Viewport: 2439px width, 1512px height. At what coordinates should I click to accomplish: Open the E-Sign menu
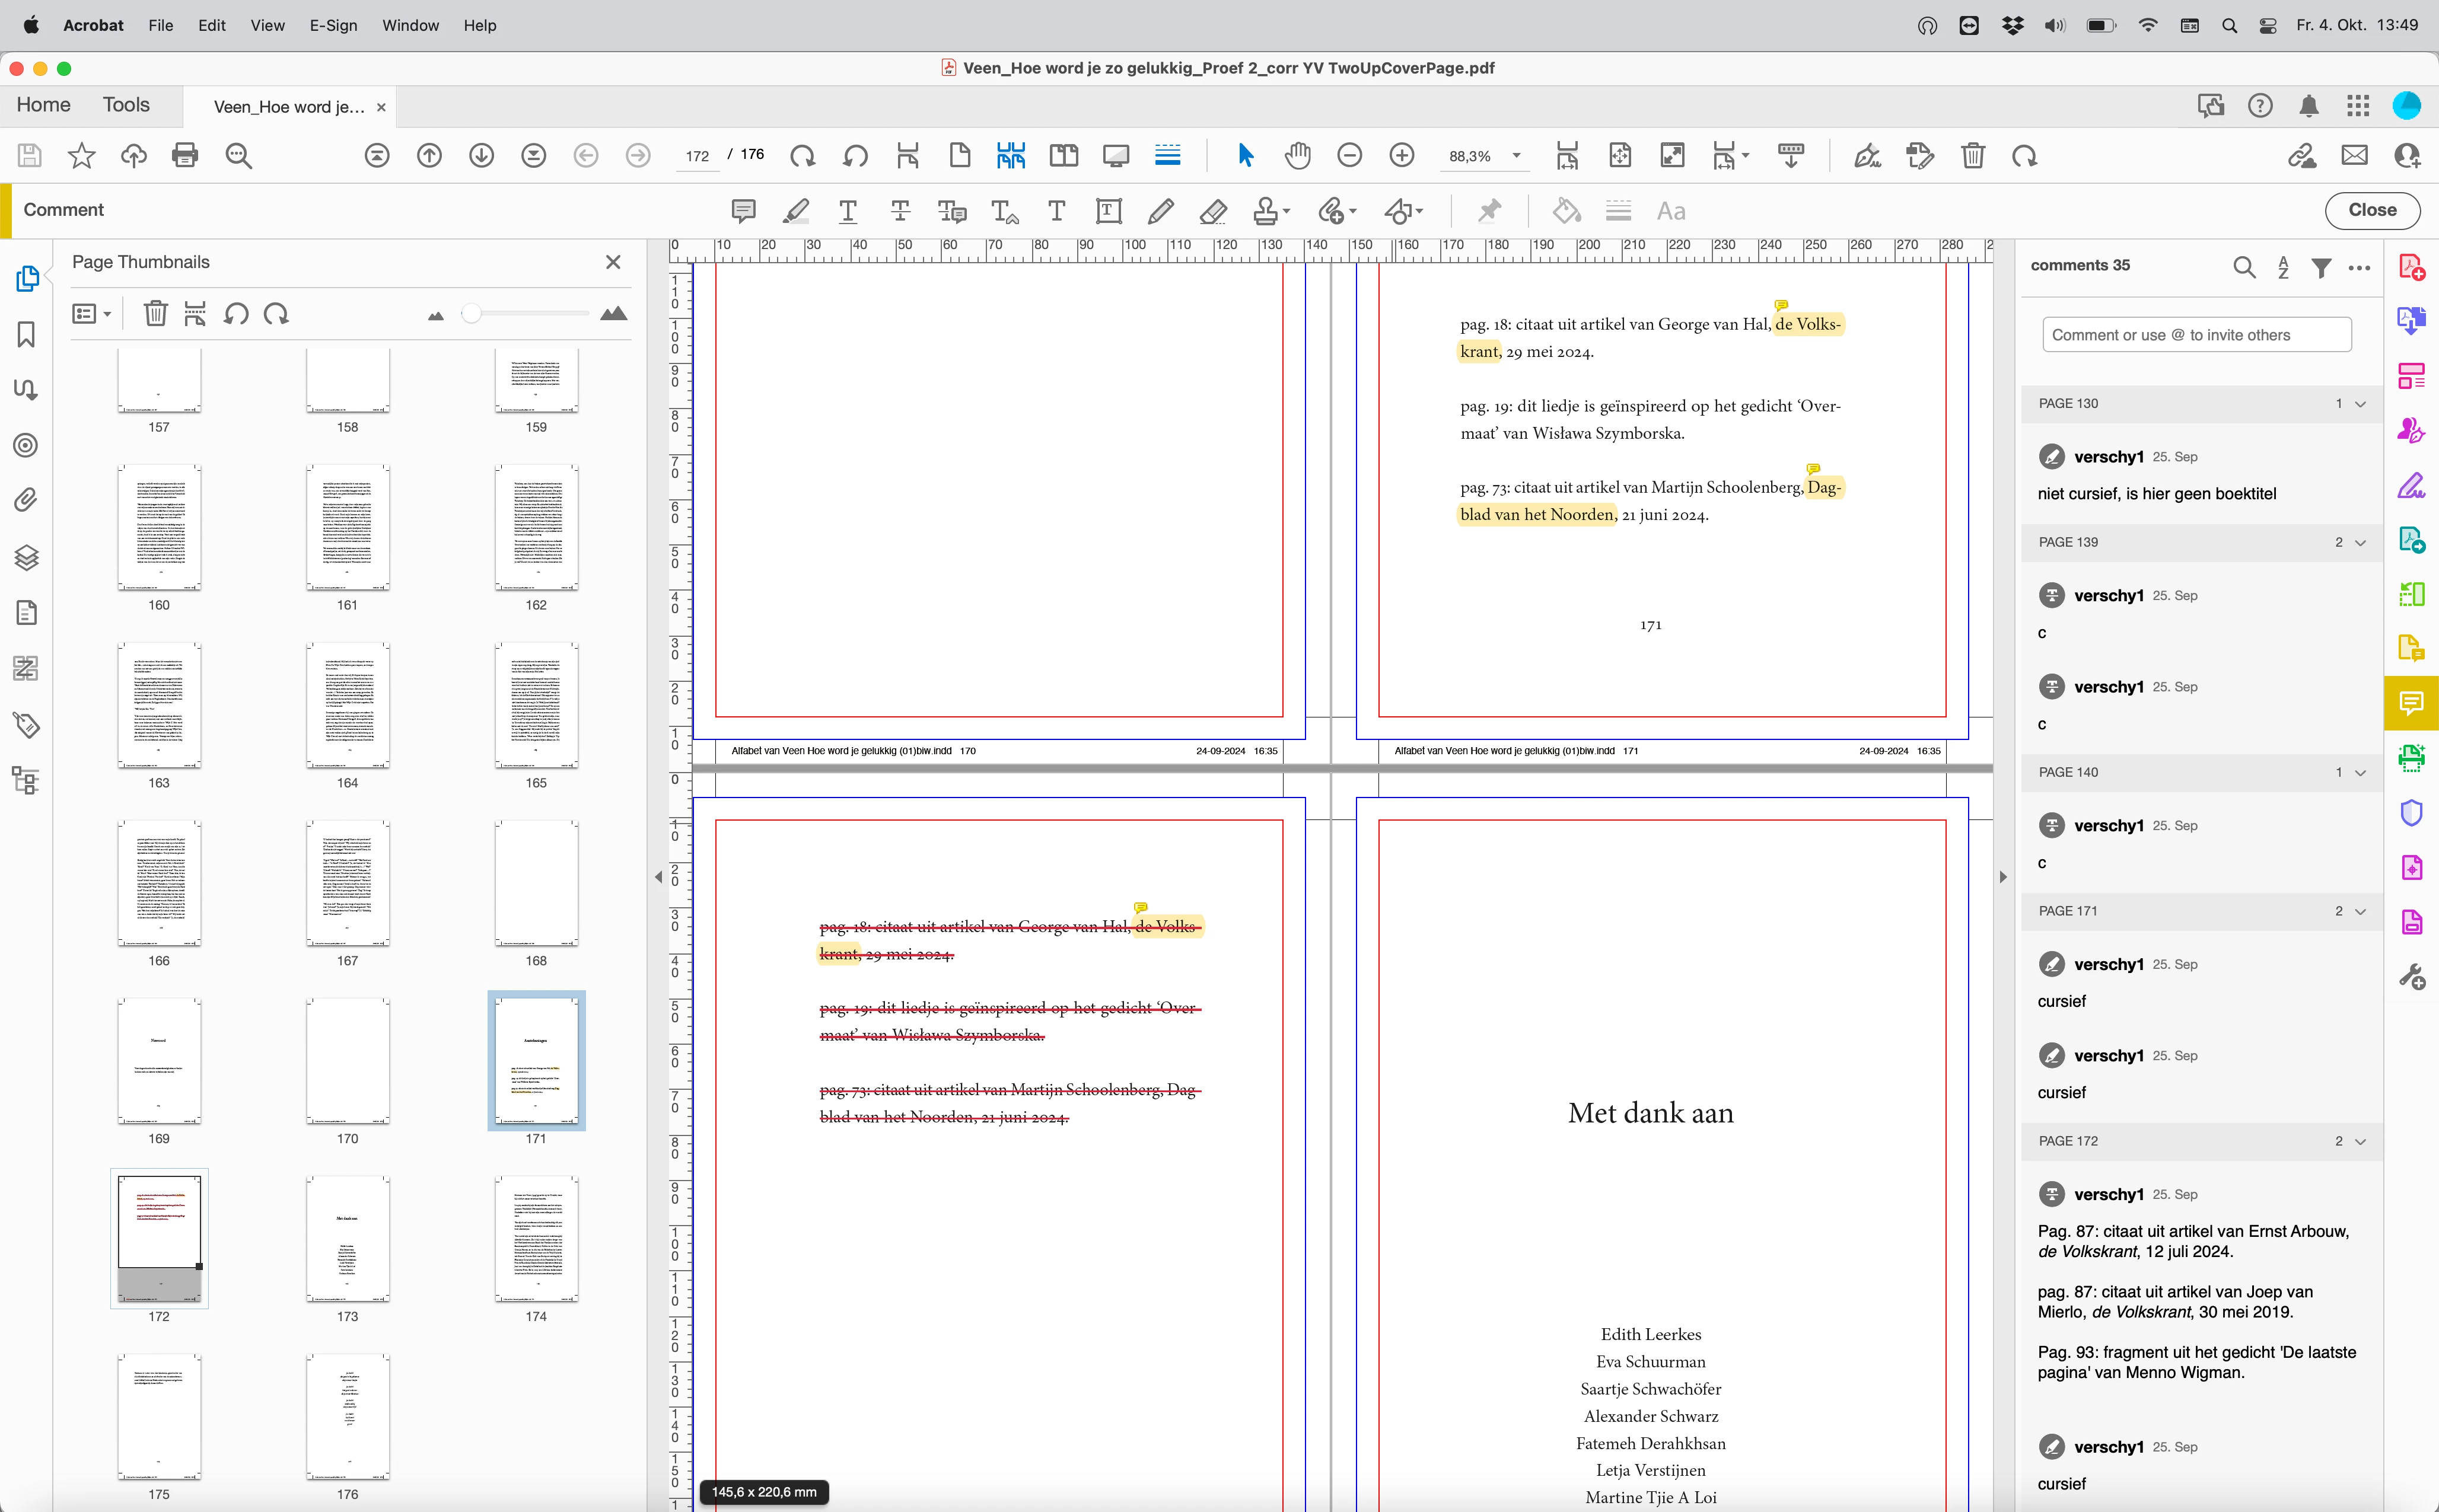pos(332,25)
